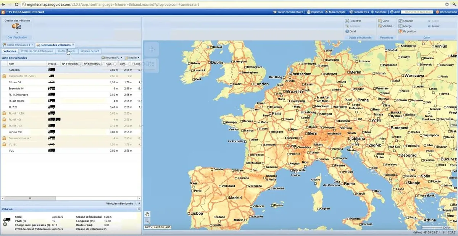The height and width of the screenshot is (236, 458).
Task: Select the hand pan tool on map
Action: (148, 214)
